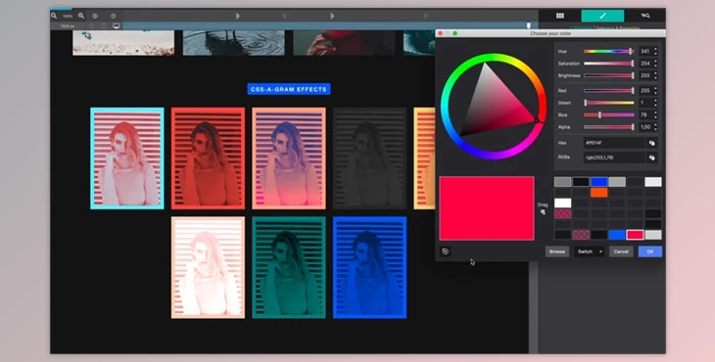Adjust the Brightness slider
Viewport: 715px width, 362px height.
609,75
